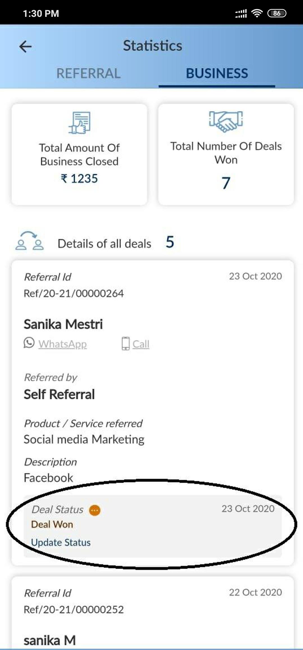Tap the referral people icon beside deal details
This screenshot has height=650, width=303.
[x=29, y=241]
